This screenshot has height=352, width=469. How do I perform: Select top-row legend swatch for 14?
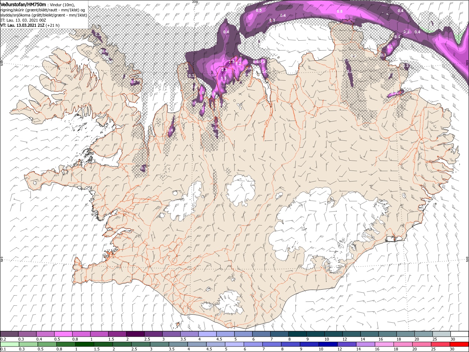(x=370, y=334)
